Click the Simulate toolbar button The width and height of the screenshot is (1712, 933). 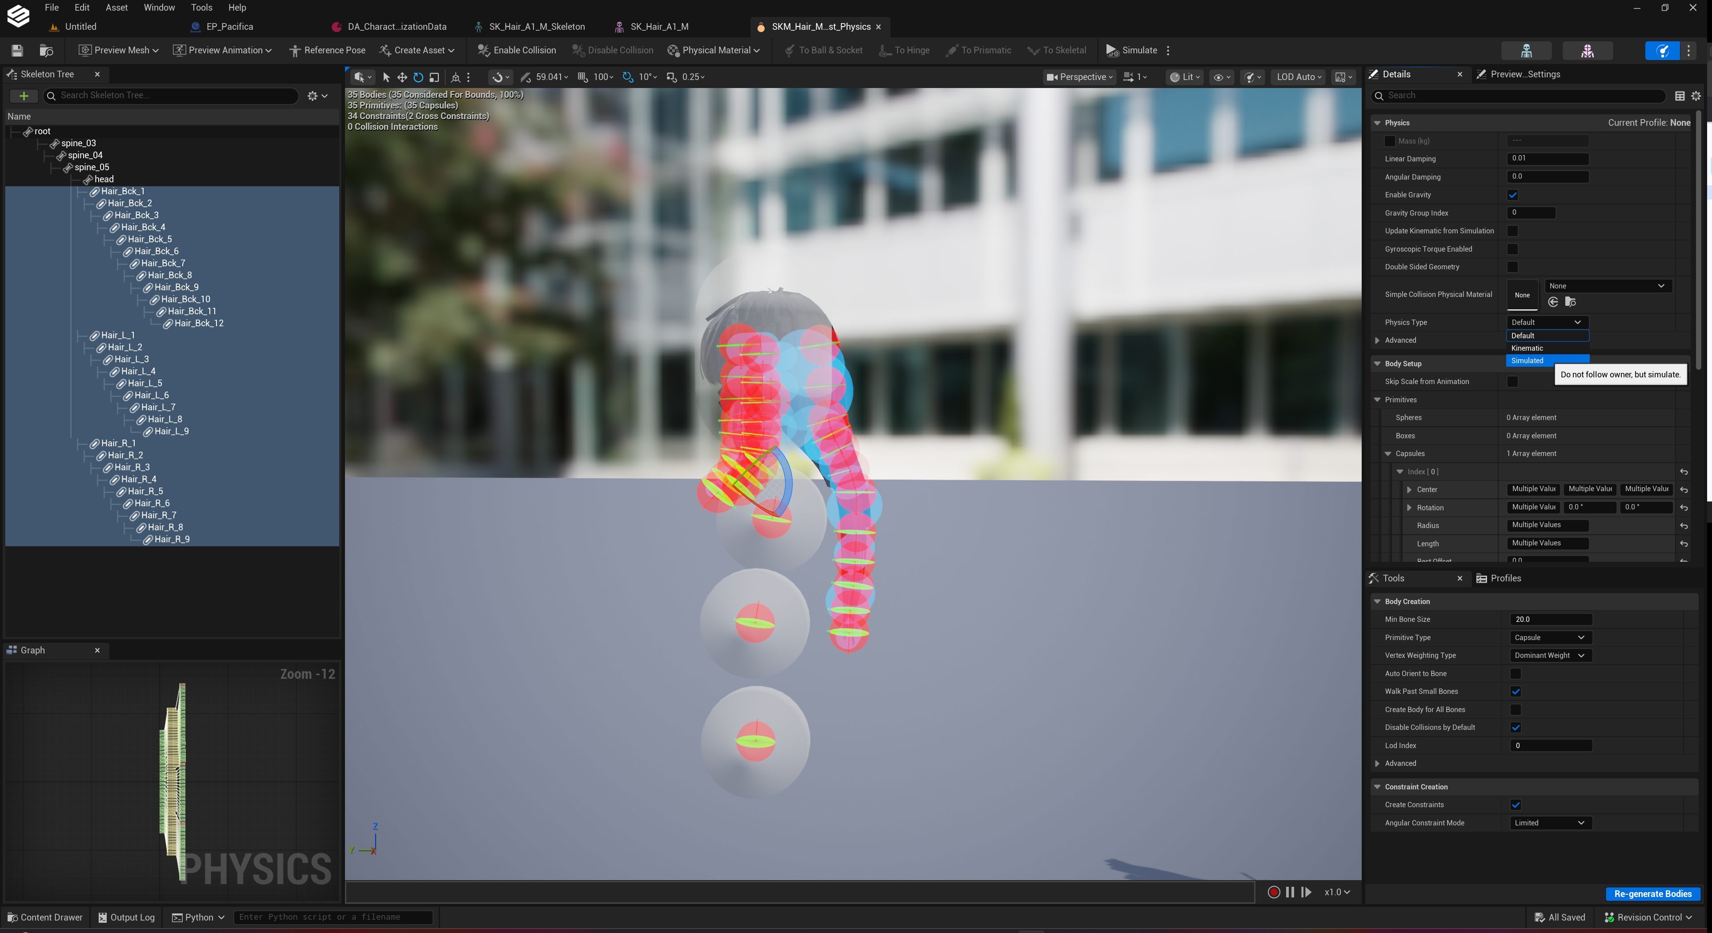point(1132,51)
